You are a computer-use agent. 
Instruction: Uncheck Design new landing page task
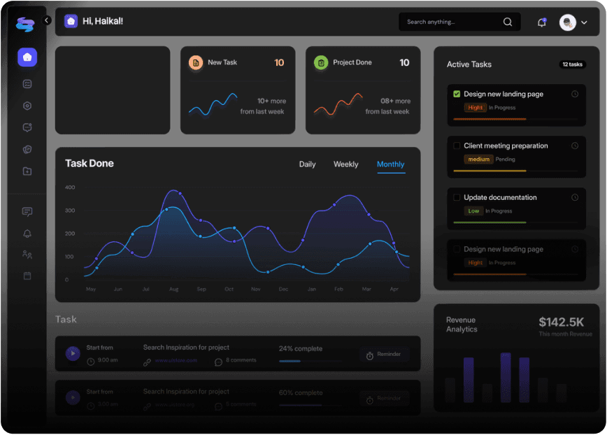(457, 94)
